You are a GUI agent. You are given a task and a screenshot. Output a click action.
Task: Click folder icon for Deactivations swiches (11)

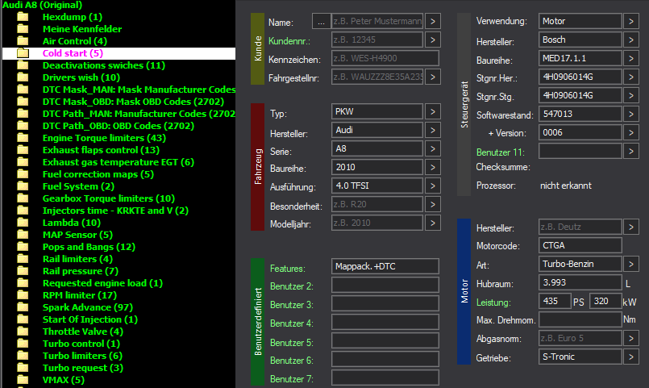[x=23, y=65]
